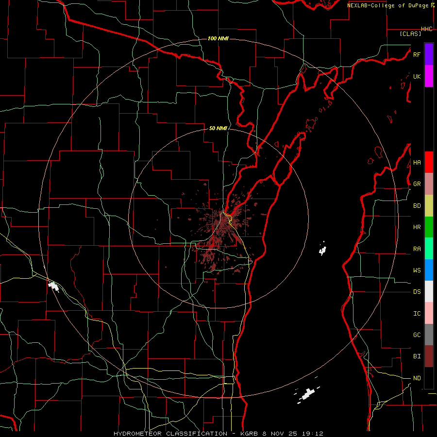This screenshot has height=437, width=437.
Task: Click the ND legend label
Action: click(x=417, y=378)
